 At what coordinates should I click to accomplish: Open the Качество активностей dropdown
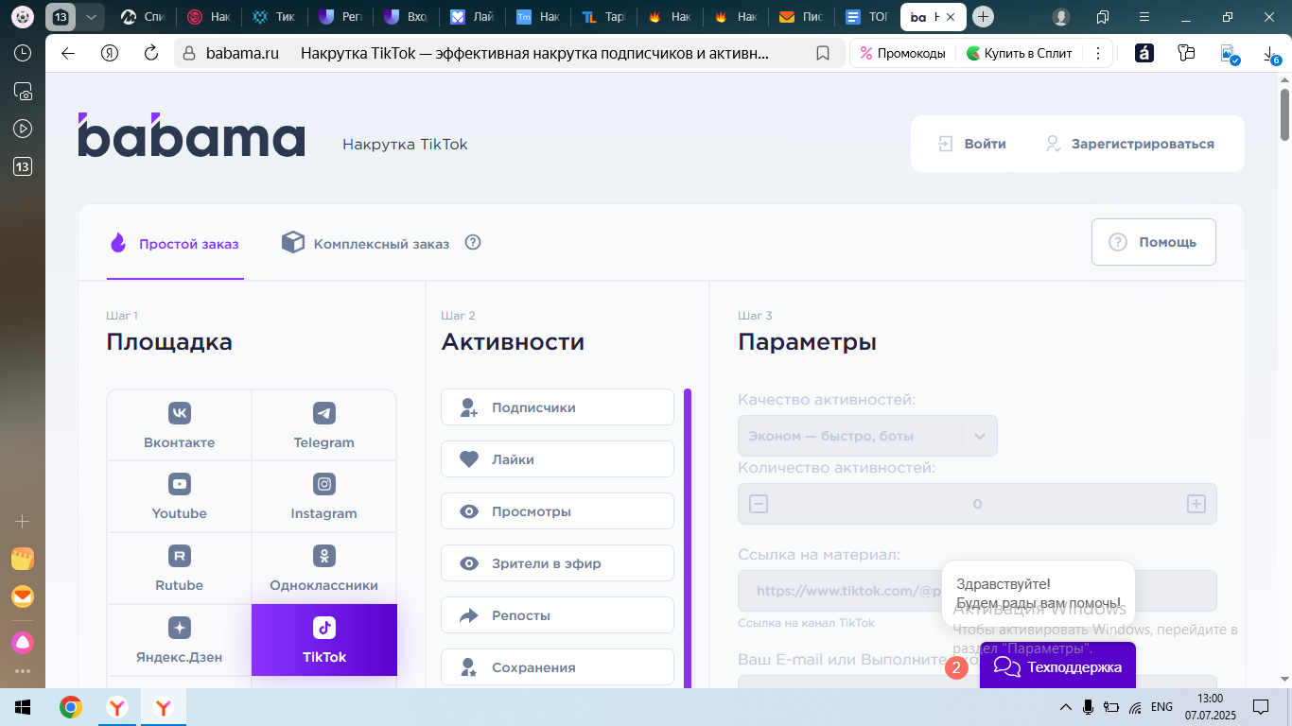(x=867, y=436)
